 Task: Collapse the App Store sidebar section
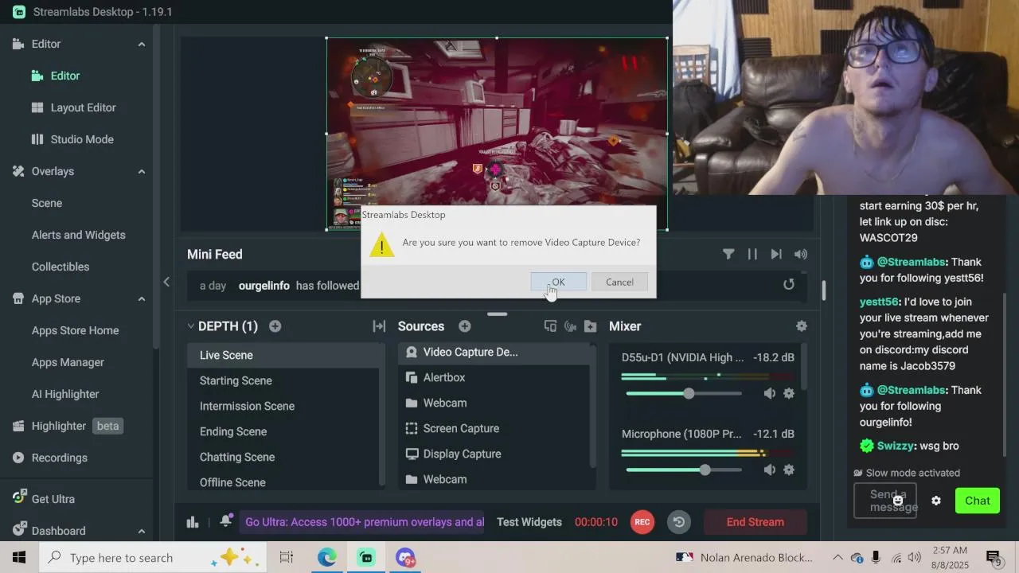(142, 298)
